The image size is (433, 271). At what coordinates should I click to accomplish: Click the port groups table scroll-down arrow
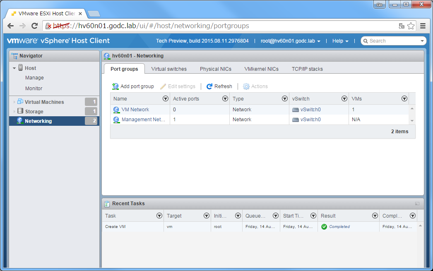point(412,120)
